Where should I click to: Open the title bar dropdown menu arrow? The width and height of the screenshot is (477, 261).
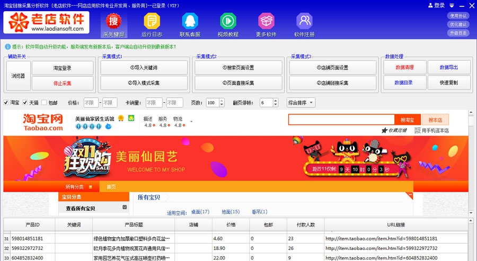pos(452,6)
